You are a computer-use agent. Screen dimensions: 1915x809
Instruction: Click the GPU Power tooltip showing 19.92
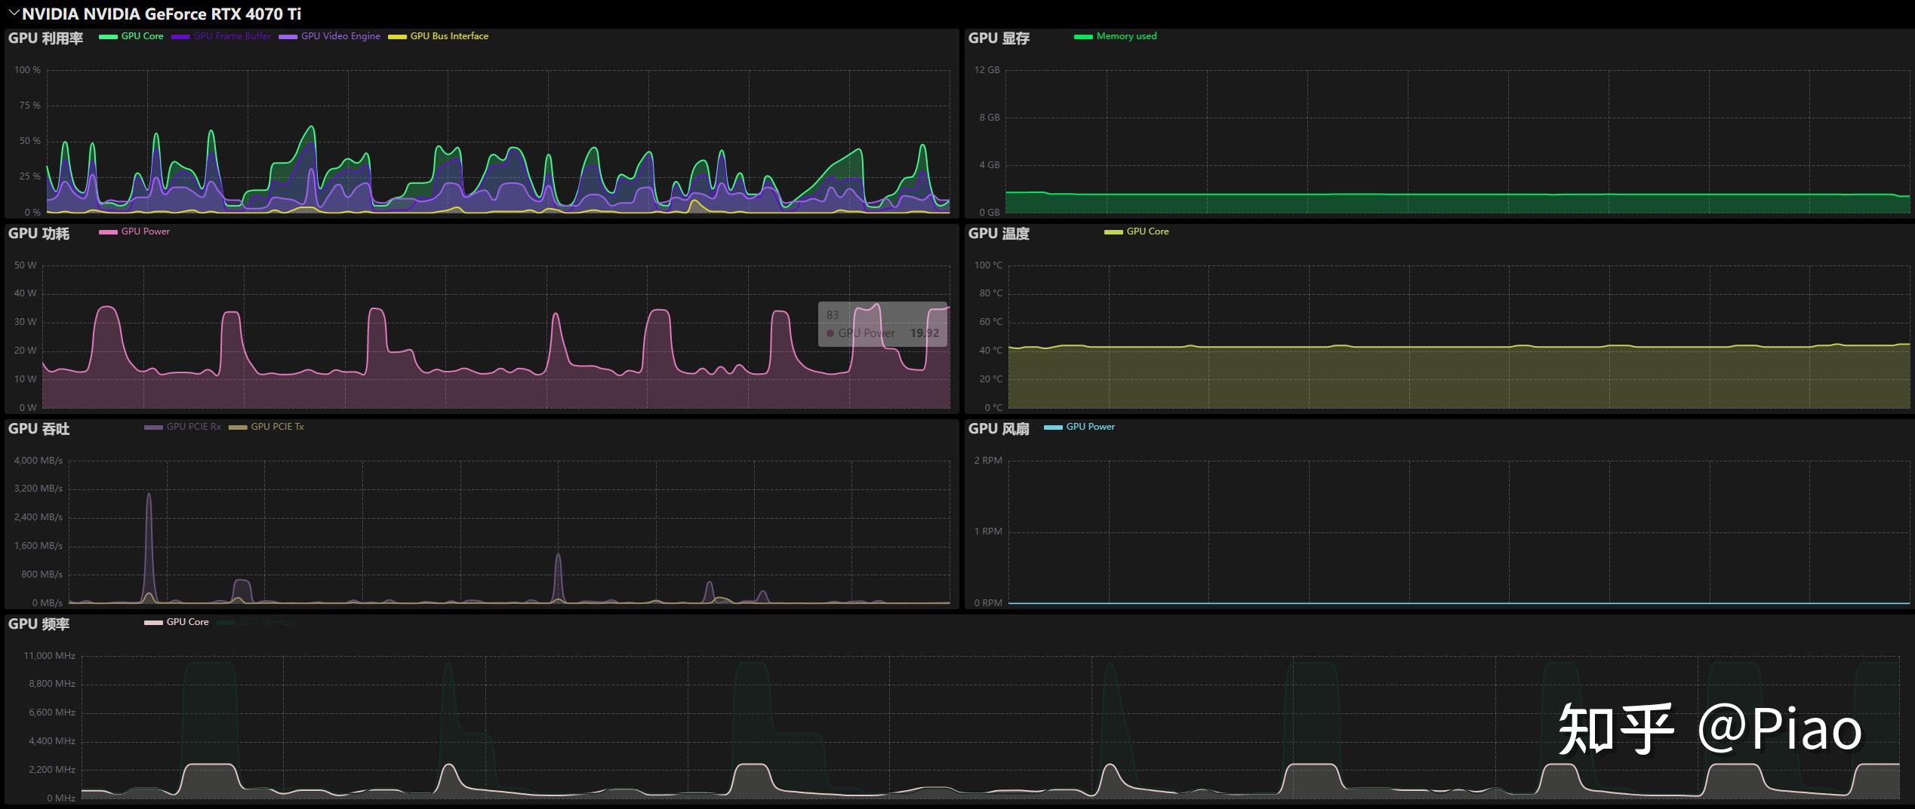click(883, 324)
